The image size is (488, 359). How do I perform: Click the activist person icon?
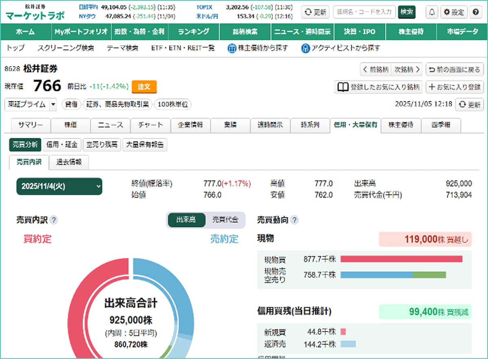point(305,48)
